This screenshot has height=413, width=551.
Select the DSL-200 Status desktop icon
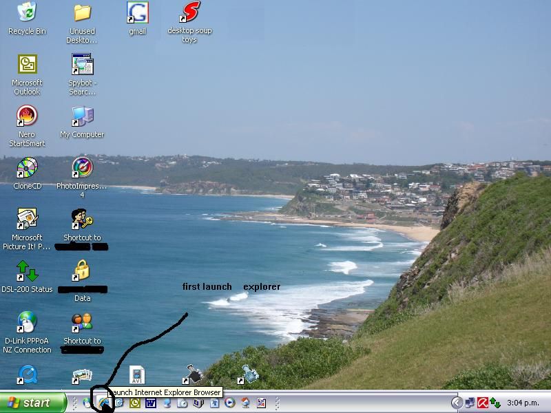(27, 277)
